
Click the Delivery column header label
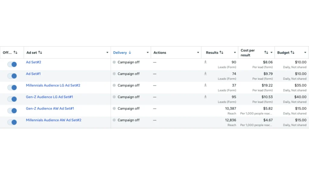point(120,53)
